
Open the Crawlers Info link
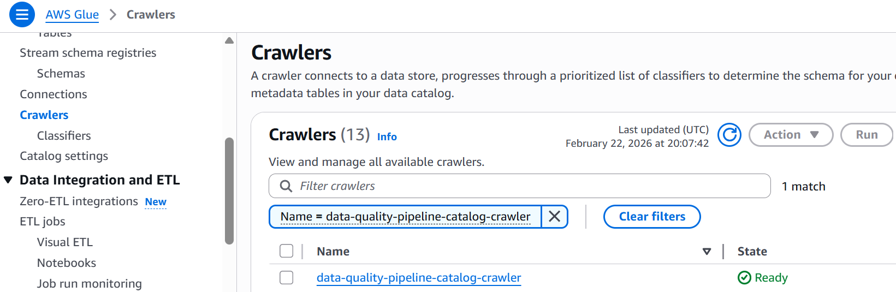point(387,137)
